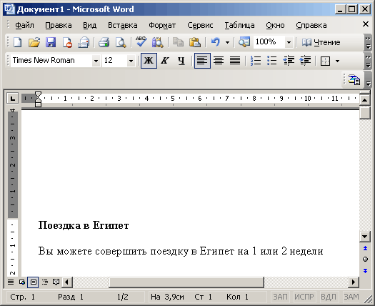
Task: Switch to Print layout view icon
Action: tap(34, 282)
